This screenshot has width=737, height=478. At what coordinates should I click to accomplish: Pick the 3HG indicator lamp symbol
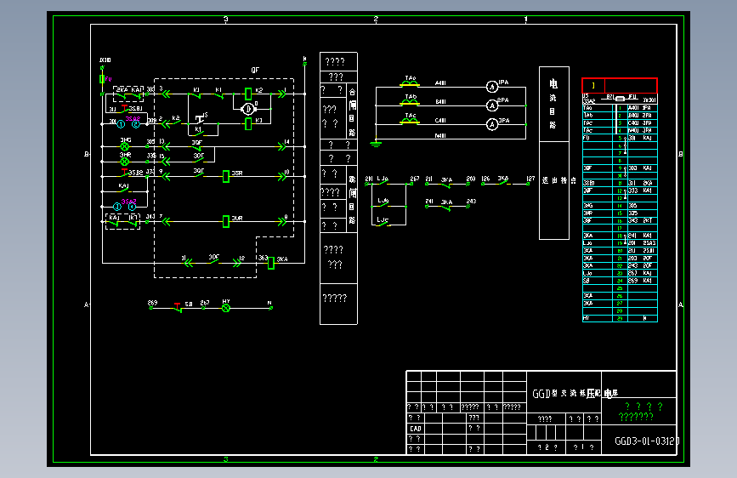(x=125, y=147)
